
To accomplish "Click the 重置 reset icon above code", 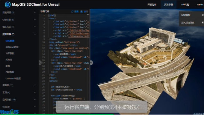I will 72,12.
